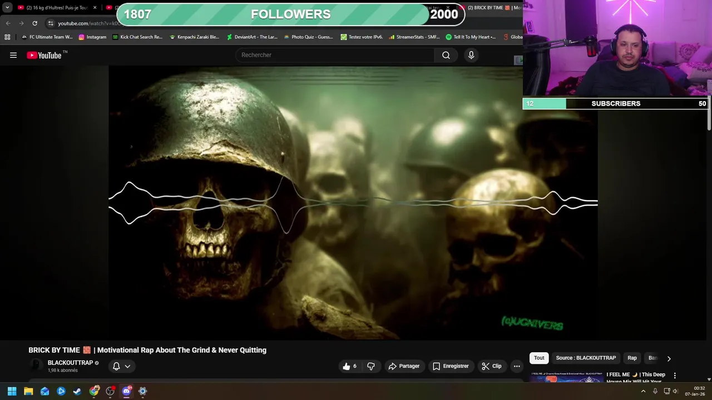The height and width of the screenshot is (400, 712).
Task: Open BLACKOUTTRAP channel avatar
Action: pos(36,365)
